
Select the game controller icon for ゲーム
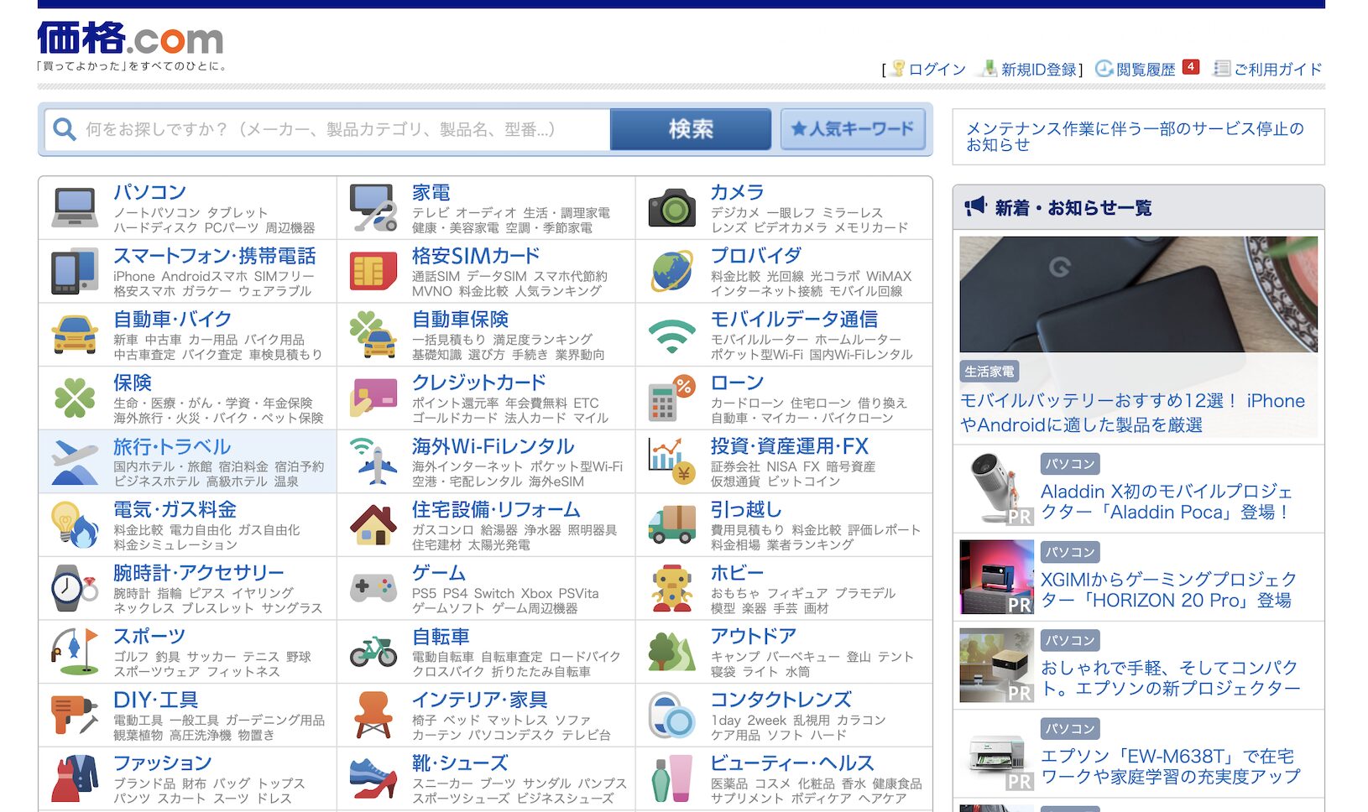tap(373, 588)
